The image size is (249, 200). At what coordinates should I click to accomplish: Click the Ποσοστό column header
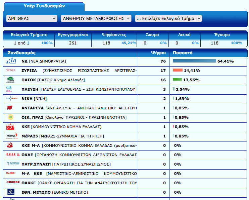[x=183, y=53]
